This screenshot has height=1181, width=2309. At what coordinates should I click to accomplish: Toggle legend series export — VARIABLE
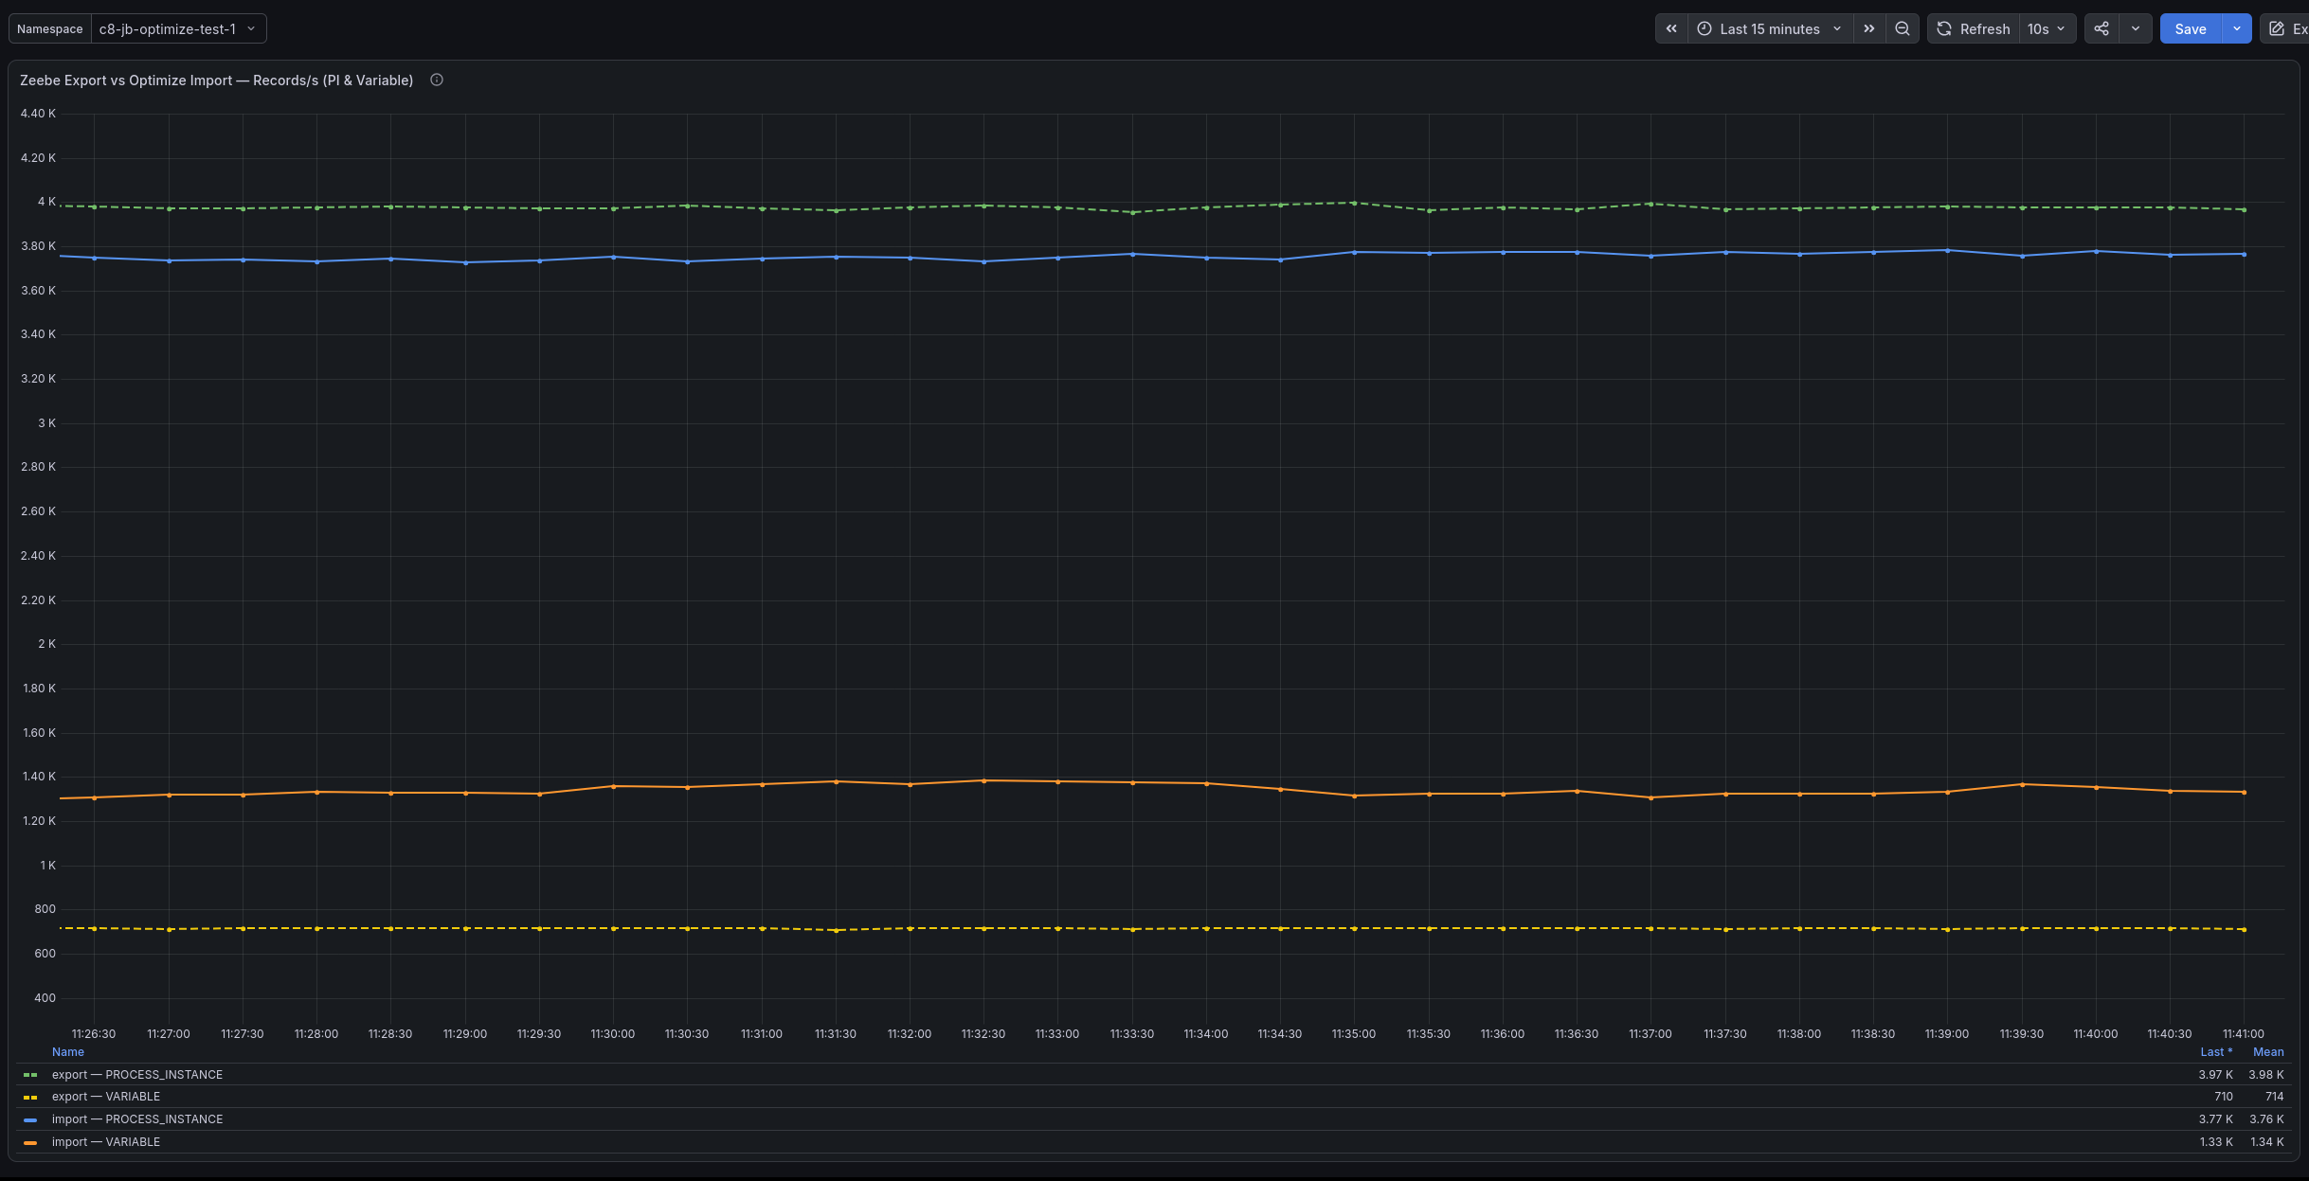pyautogui.click(x=106, y=1096)
